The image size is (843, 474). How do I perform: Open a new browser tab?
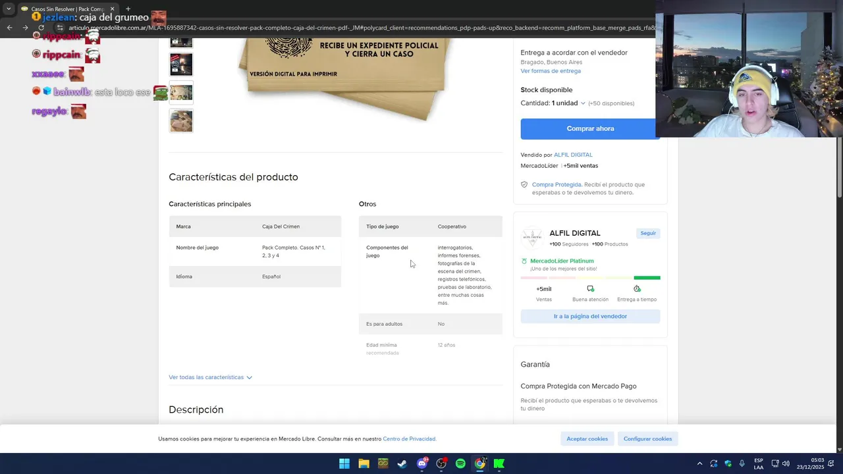(128, 9)
